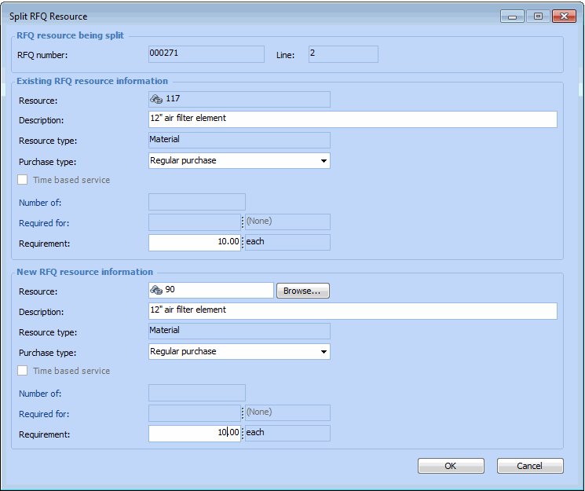Image resolution: width=585 pixels, height=491 pixels.
Task: Toggle Time based service under New RFQ resource
Action: (23, 371)
